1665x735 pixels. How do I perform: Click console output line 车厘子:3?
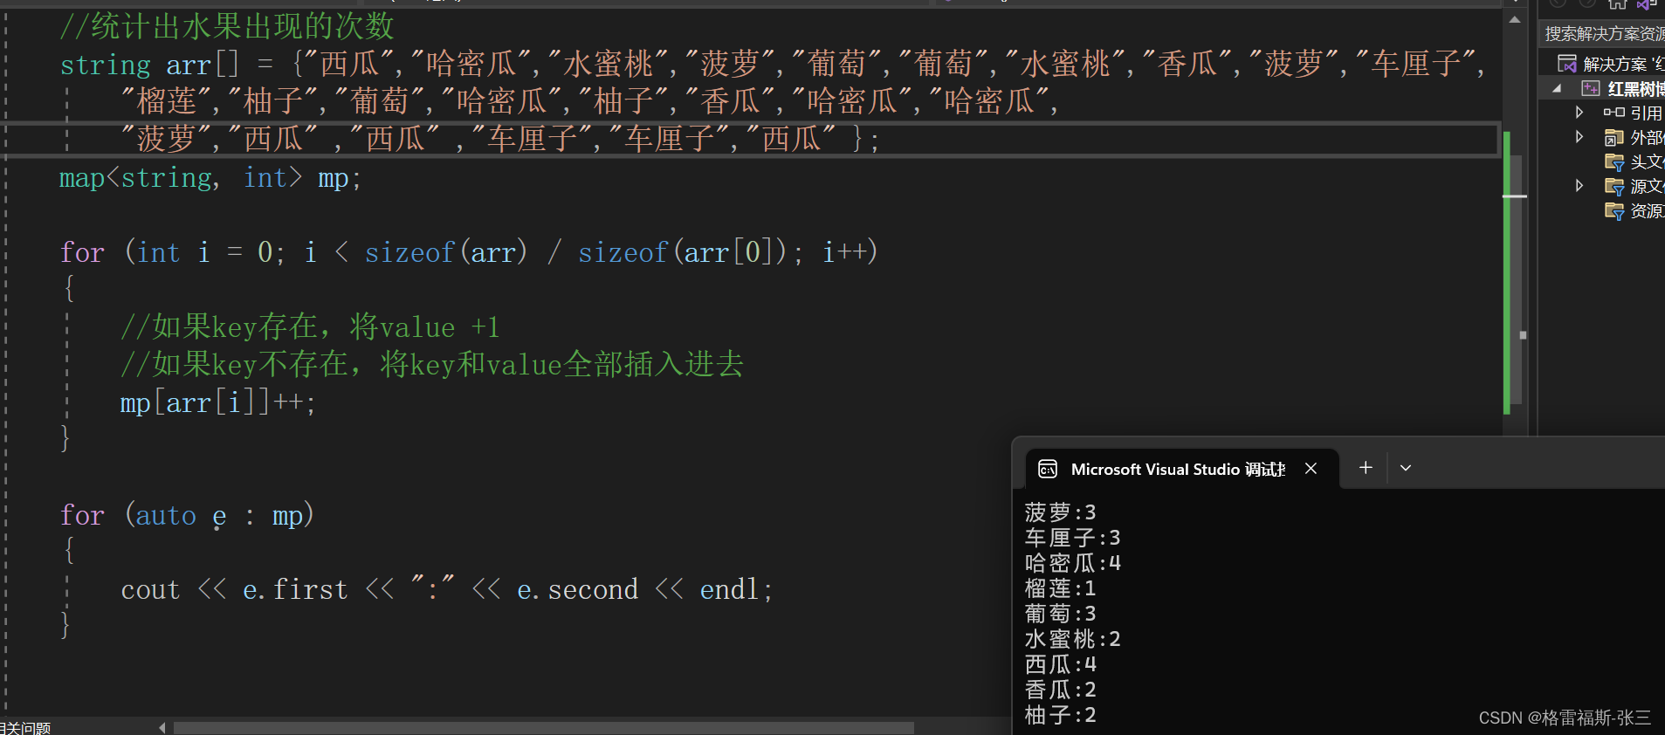1072,537
